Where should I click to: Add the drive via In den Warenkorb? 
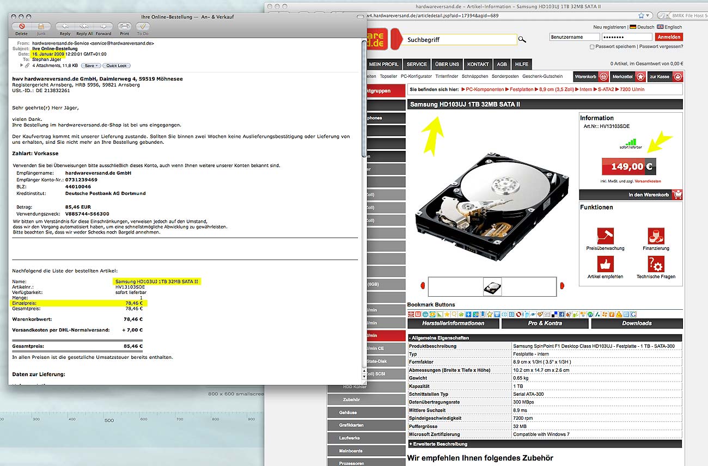point(630,194)
